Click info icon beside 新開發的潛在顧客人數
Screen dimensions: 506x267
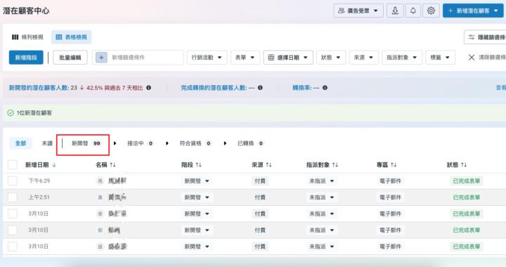coord(148,88)
